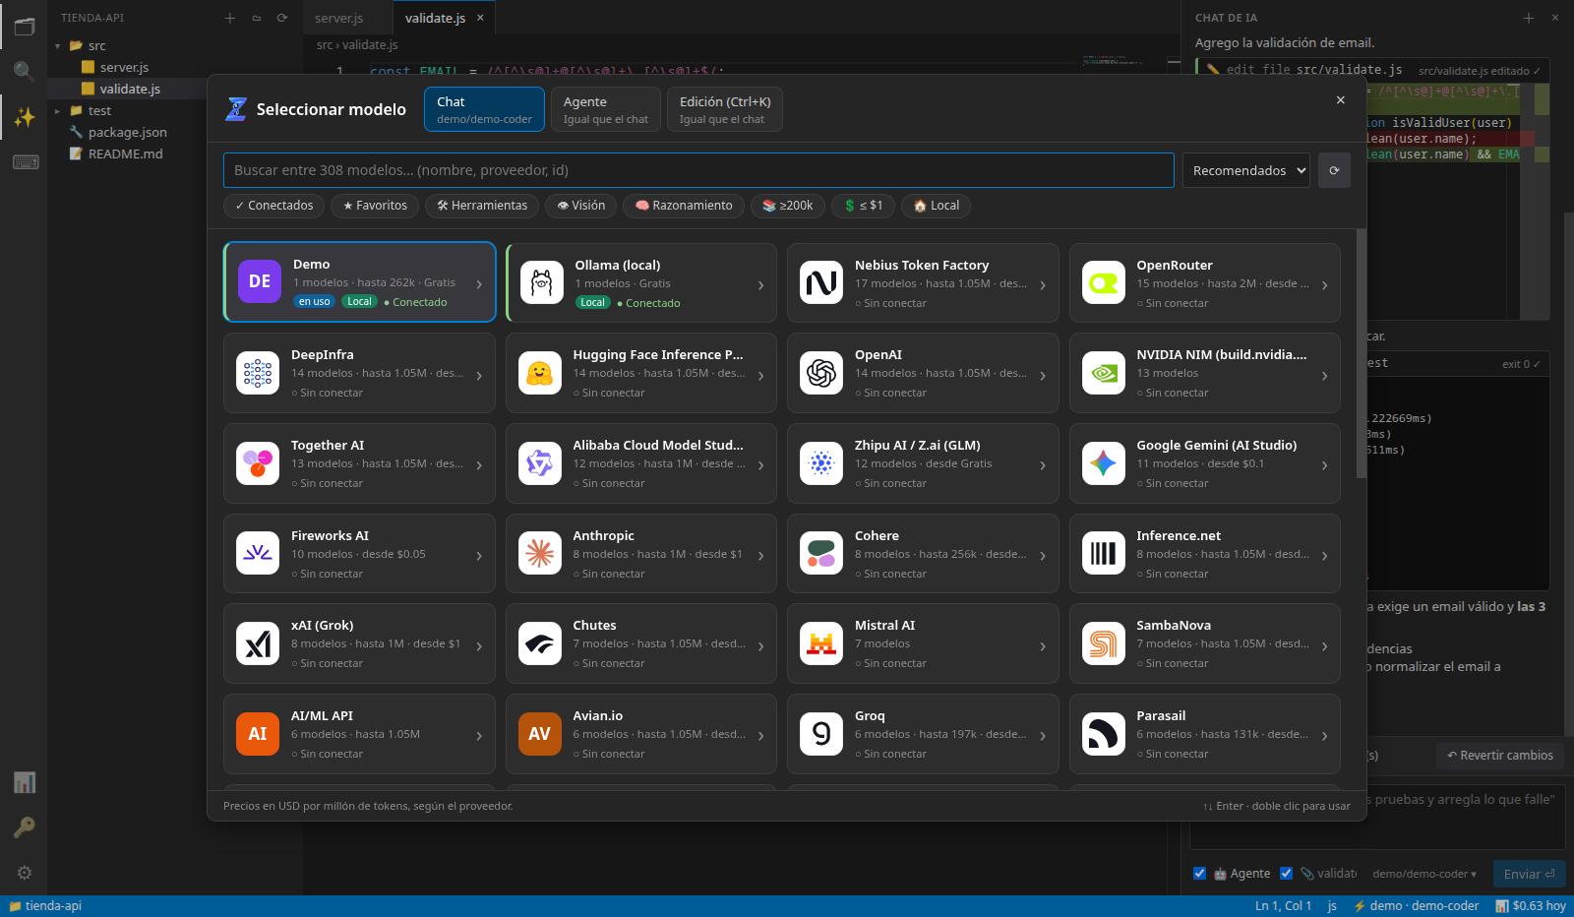Screen dimensions: 1574x917
Task: Click the model search input field
Action: tap(698, 170)
